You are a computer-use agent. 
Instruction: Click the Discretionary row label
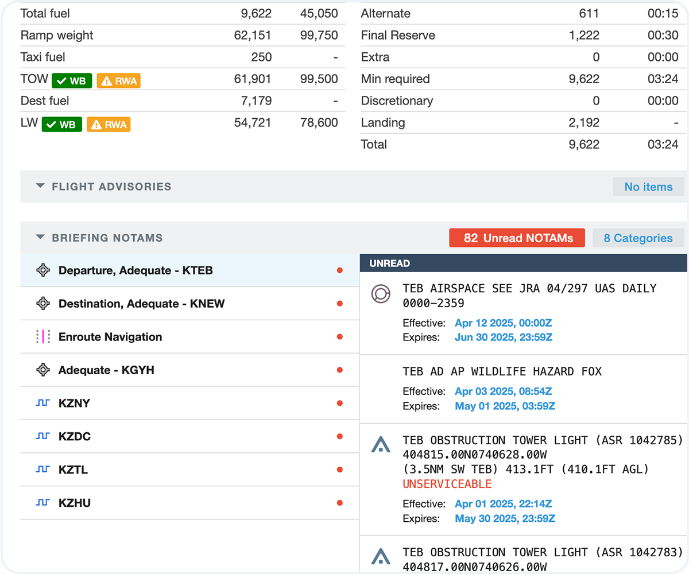point(397,100)
